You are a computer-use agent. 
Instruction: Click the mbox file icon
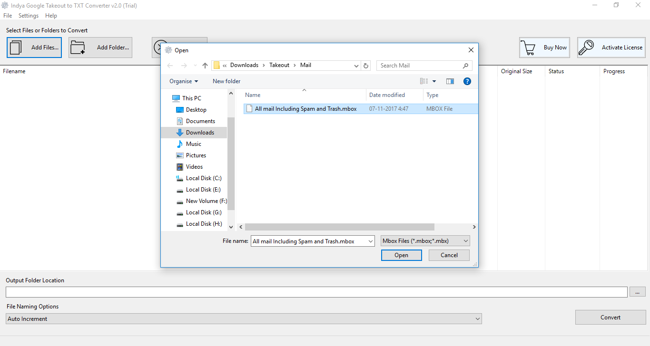click(x=249, y=109)
